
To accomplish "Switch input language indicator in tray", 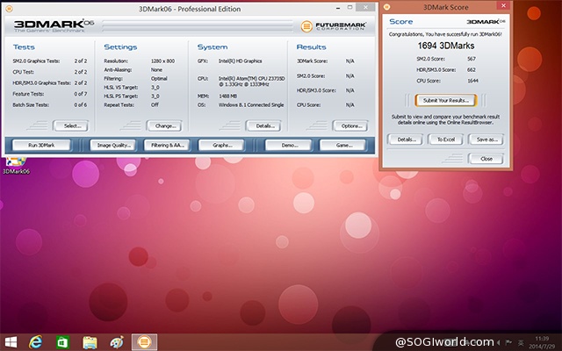I will pyautogui.click(x=521, y=343).
